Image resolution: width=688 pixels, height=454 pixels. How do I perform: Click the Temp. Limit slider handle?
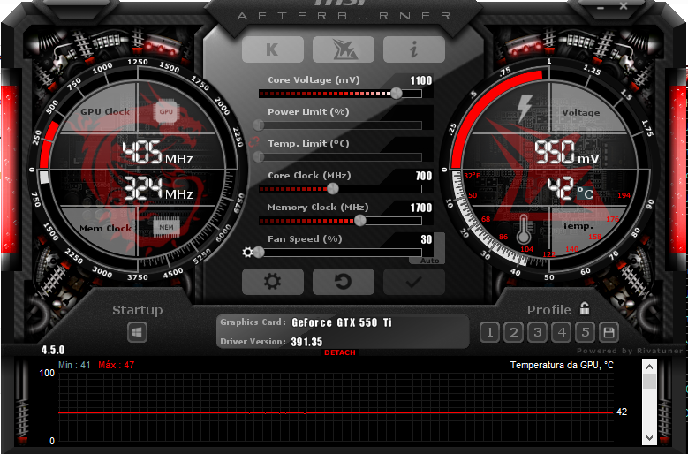tap(259, 156)
